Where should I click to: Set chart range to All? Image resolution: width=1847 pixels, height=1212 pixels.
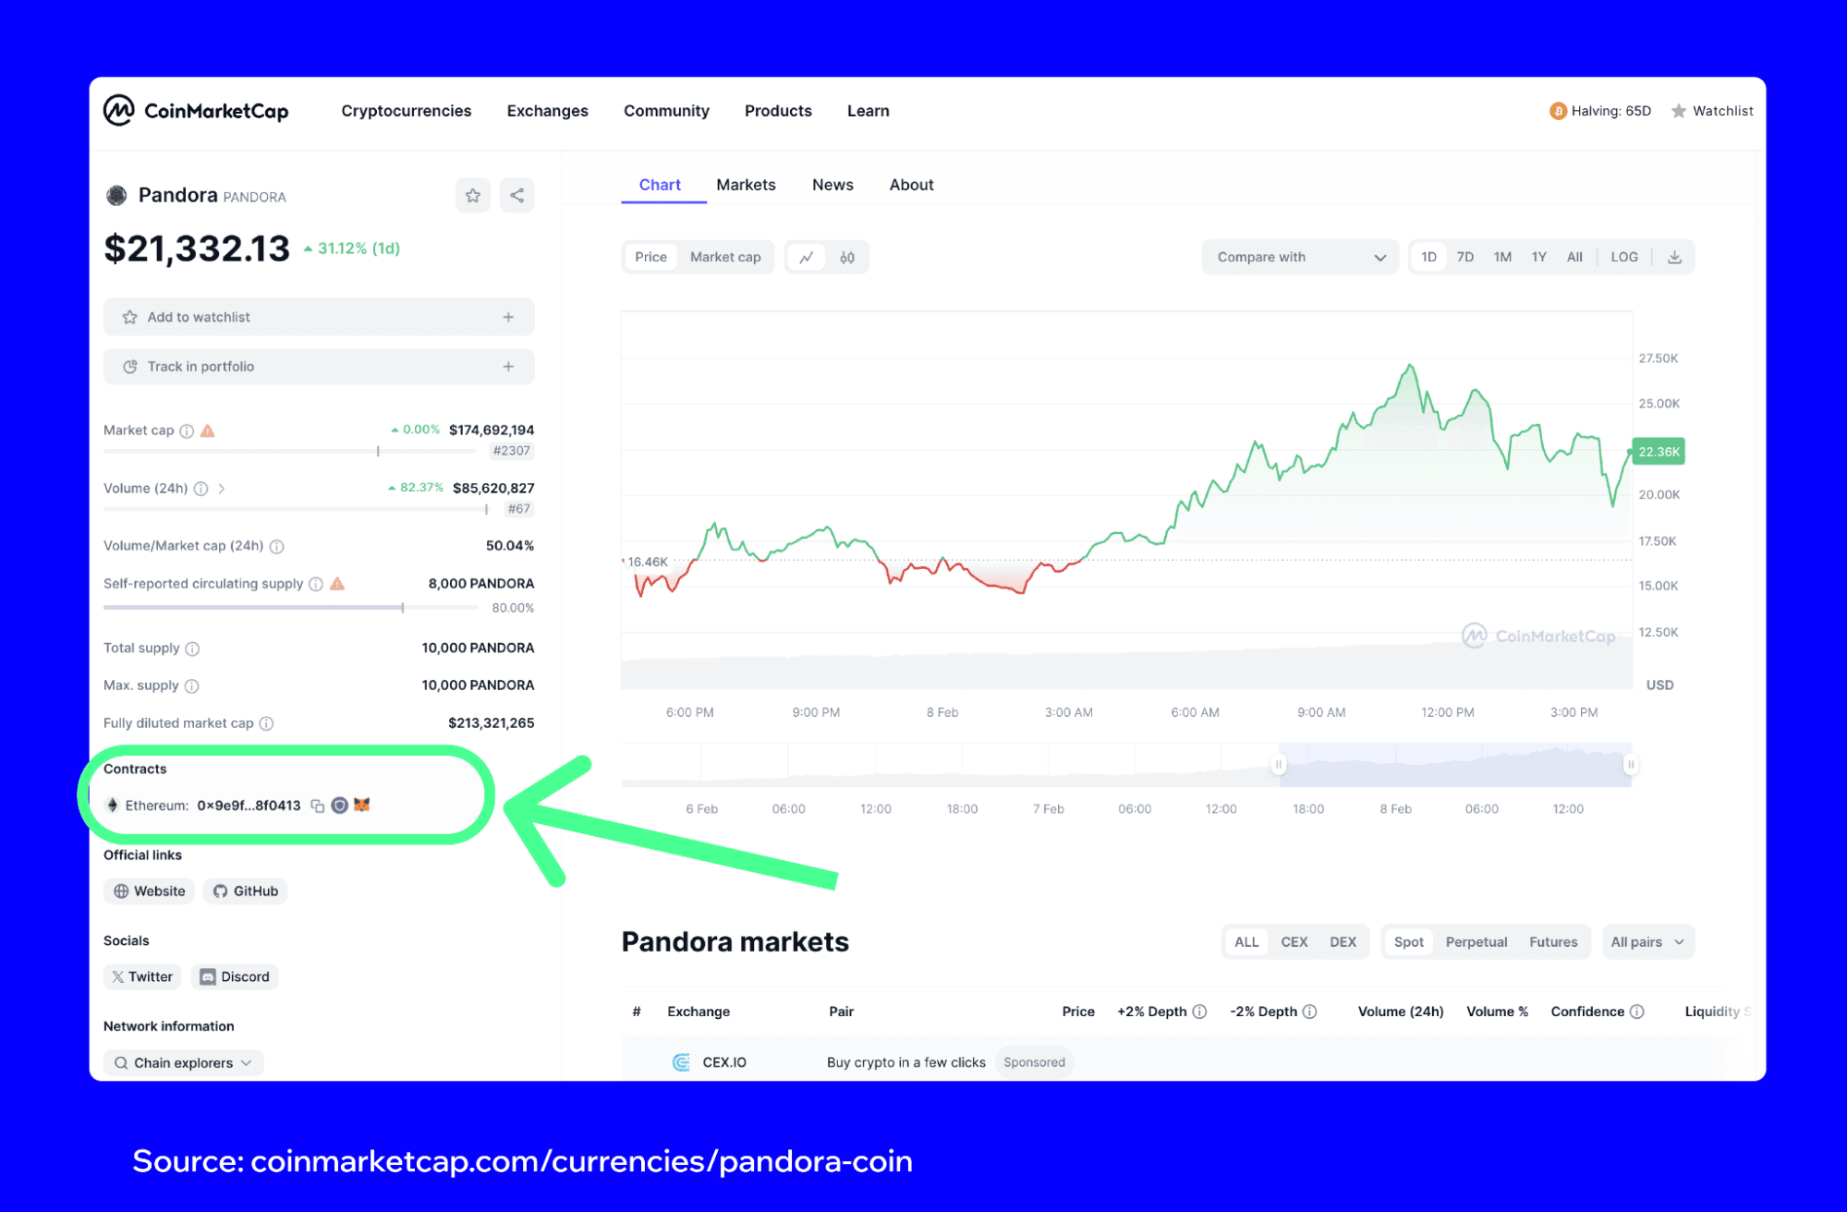point(1574,257)
